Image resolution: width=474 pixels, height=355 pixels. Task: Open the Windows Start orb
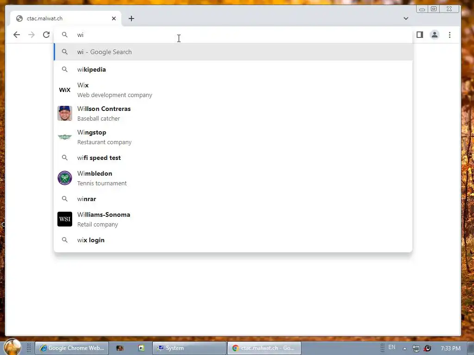click(x=12, y=347)
